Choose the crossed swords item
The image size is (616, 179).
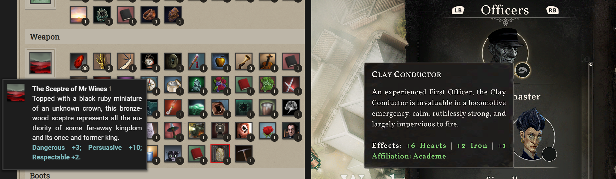coord(291,84)
